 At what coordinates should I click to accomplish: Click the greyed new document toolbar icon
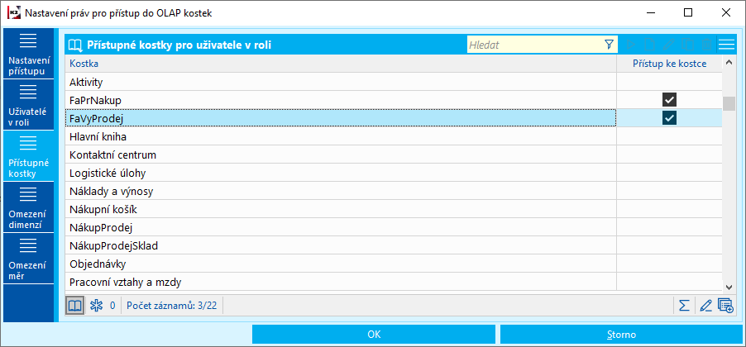tap(649, 45)
